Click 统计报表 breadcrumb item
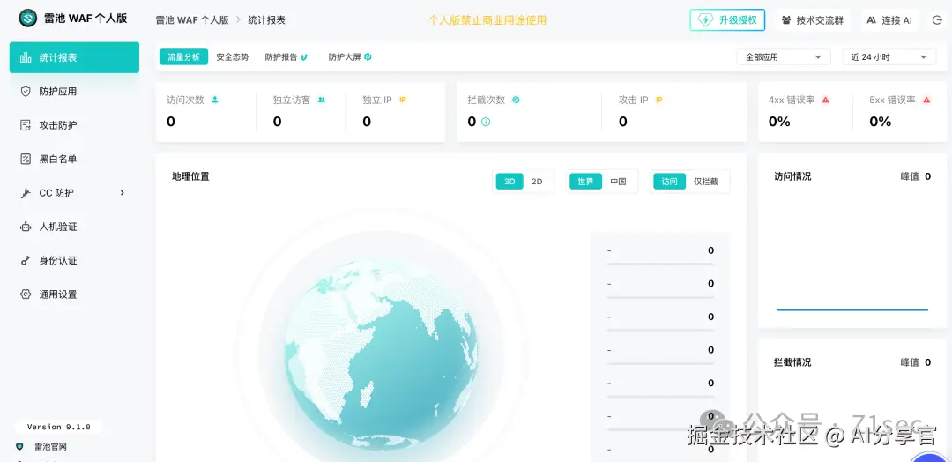This screenshot has width=952, height=462. point(266,20)
